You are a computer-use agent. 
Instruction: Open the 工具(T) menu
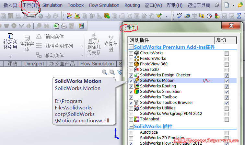30,5
